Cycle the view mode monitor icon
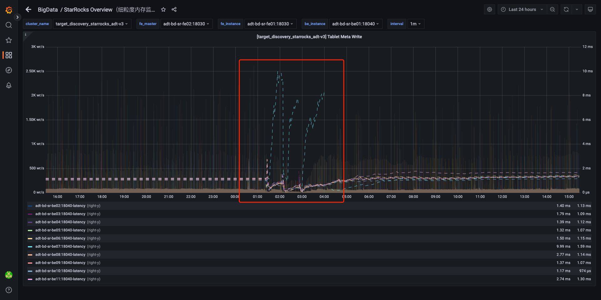The width and height of the screenshot is (601, 300). pyautogui.click(x=590, y=9)
